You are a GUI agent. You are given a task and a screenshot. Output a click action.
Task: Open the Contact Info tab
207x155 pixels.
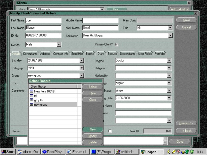[x=61, y=54]
